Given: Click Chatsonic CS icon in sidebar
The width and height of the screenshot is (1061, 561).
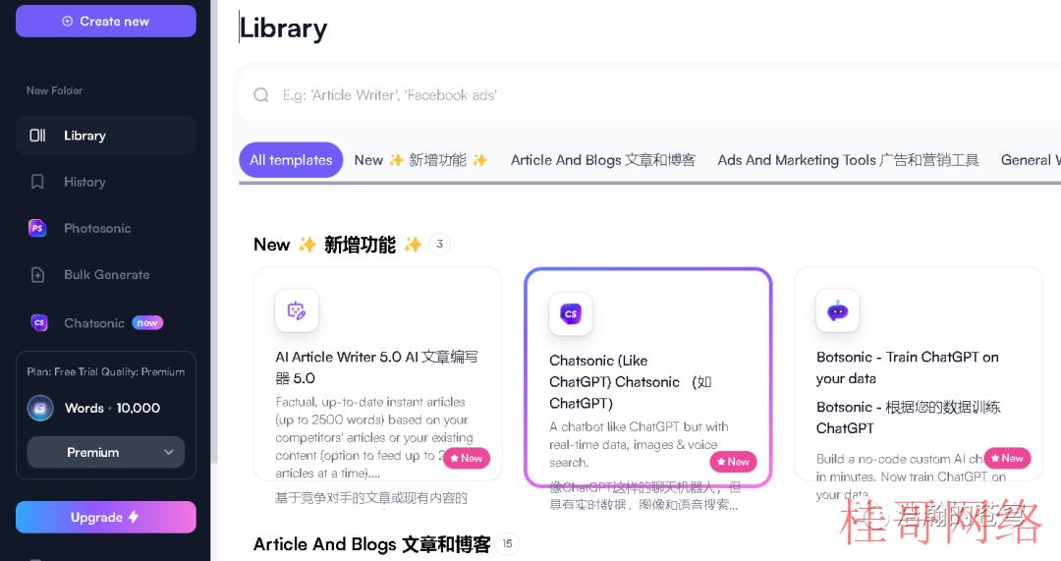Looking at the screenshot, I should coord(39,323).
